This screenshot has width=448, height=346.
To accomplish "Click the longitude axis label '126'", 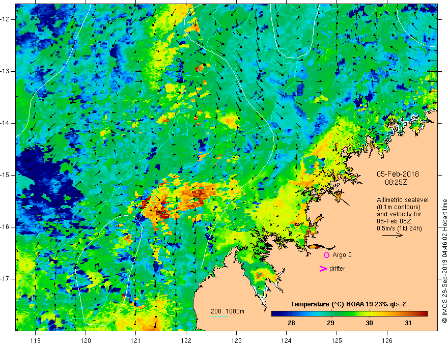I will point(387,340).
